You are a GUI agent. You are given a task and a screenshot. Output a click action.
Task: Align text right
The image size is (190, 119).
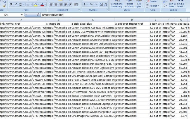coord(60,4)
